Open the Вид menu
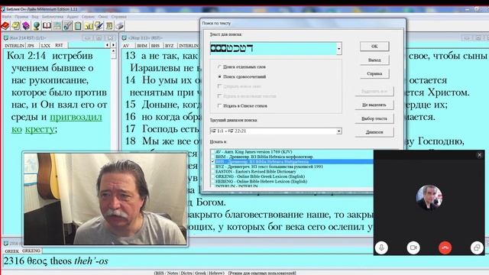Image resolution: width=489 pixels, height=275 pixels. coord(35,17)
